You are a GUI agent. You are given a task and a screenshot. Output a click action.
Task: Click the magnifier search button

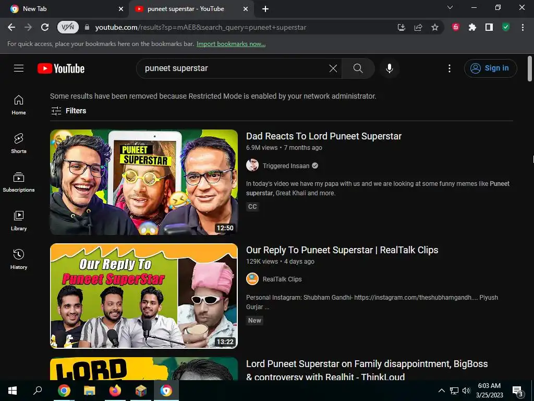358,68
